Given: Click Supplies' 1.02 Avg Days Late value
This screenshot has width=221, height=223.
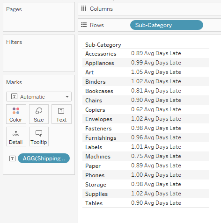Looking at the screenshot, I should [x=156, y=194].
